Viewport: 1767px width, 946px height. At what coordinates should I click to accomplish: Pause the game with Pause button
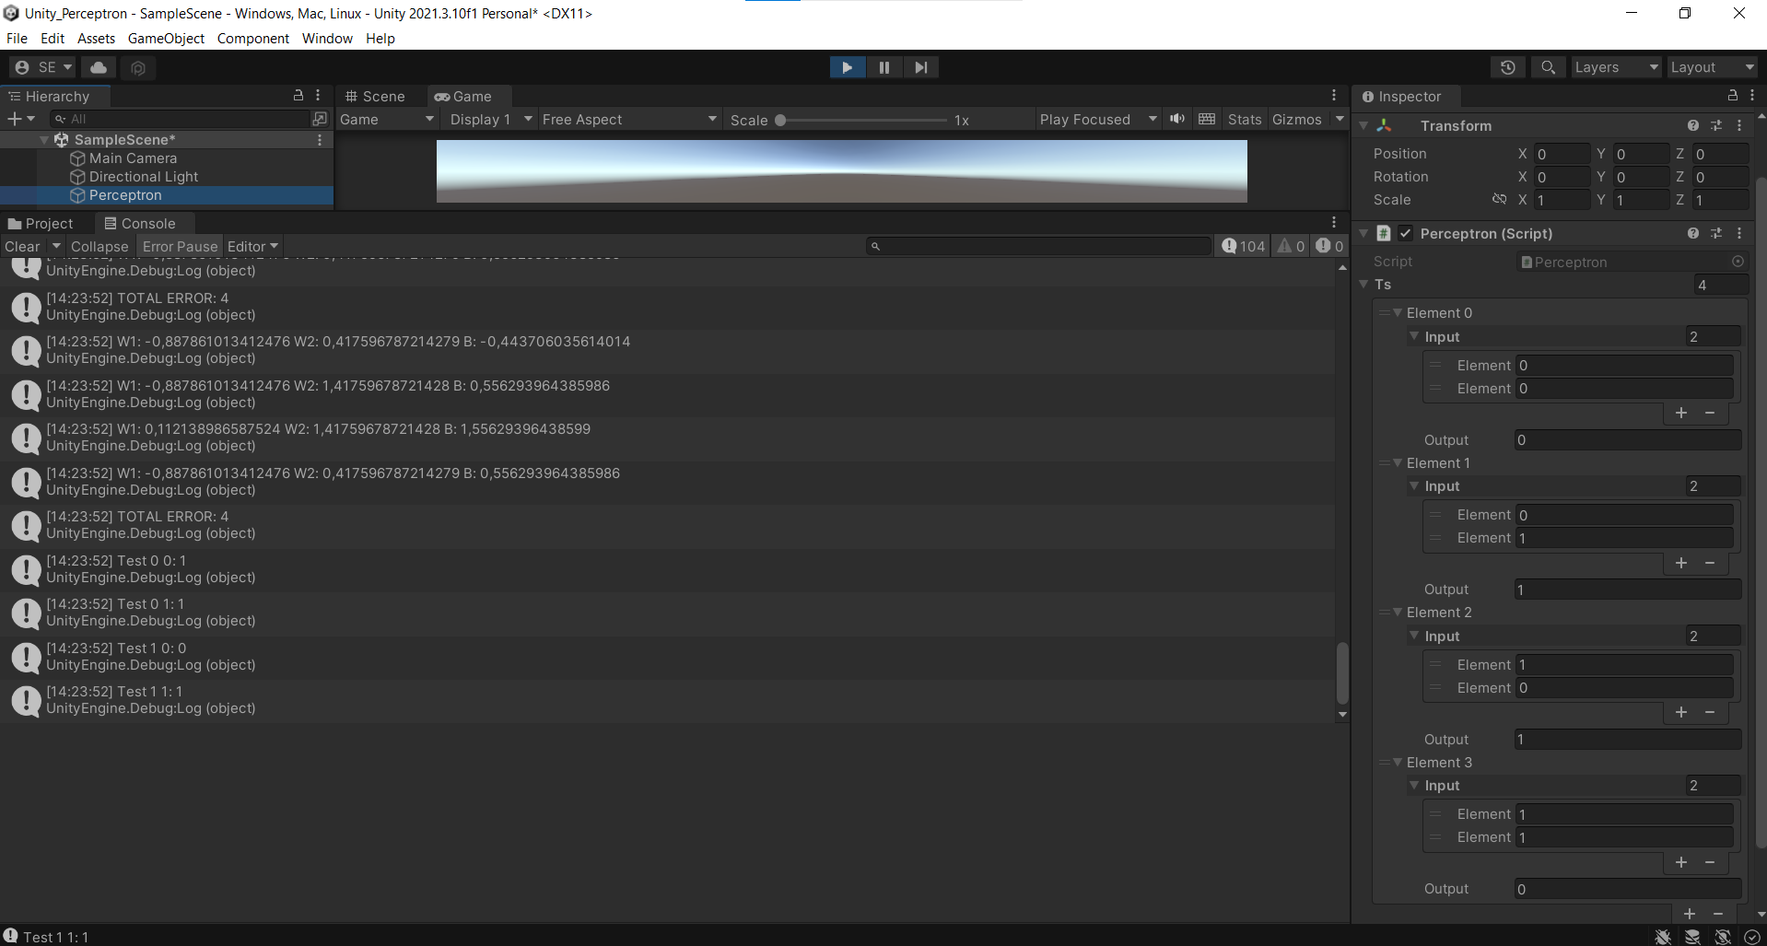884,67
